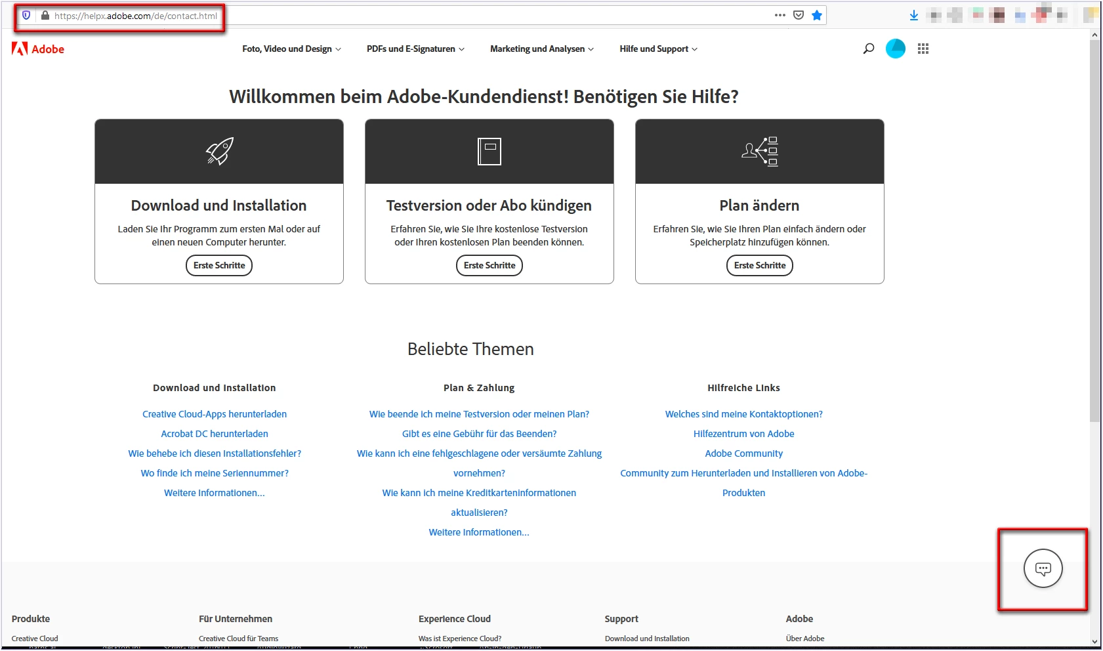Viewport: 1103px width, 651px height.
Task: Click the scrollbar up arrow
Action: pyautogui.click(x=1095, y=34)
